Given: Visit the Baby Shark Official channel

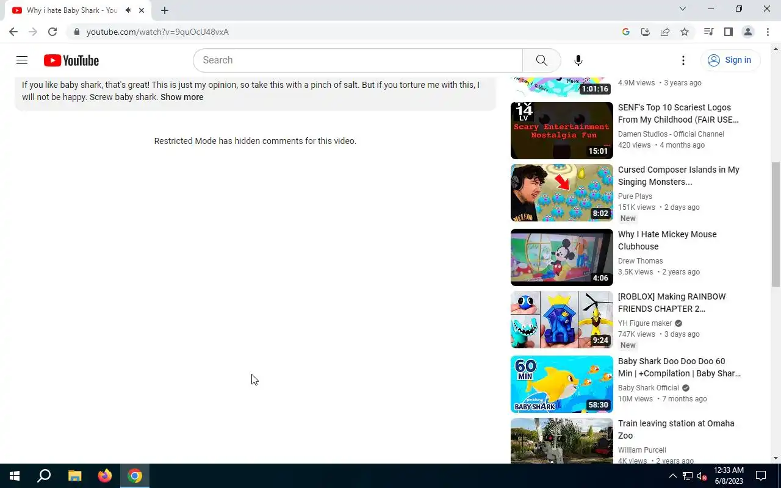Looking at the screenshot, I should (x=649, y=388).
